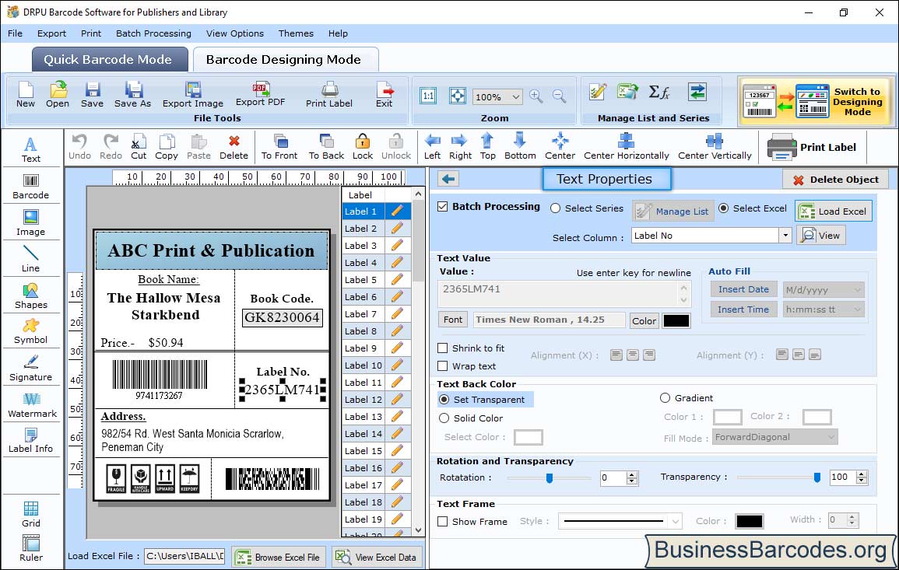Open the zoom percentage dropdown
899x570 pixels.
pos(515,96)
